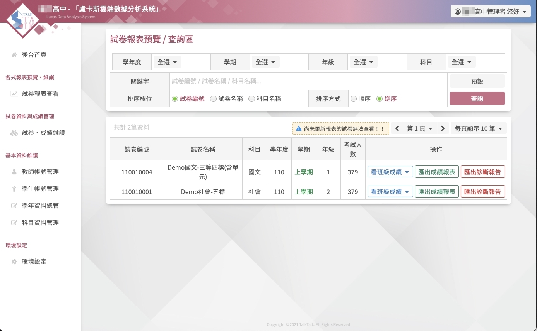This screenshot has height=331, width=537.
Task: Click Demo社會-五標 exam name
Action: pyautogui.click(x=203, y=192)
